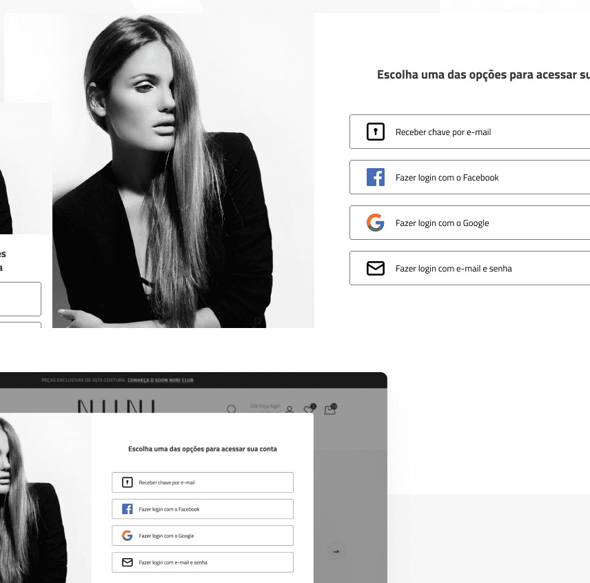Open the wishlist heart icon in the NIINI header
Viewport: 590px width, 583px height.
[x=309, y=409]
